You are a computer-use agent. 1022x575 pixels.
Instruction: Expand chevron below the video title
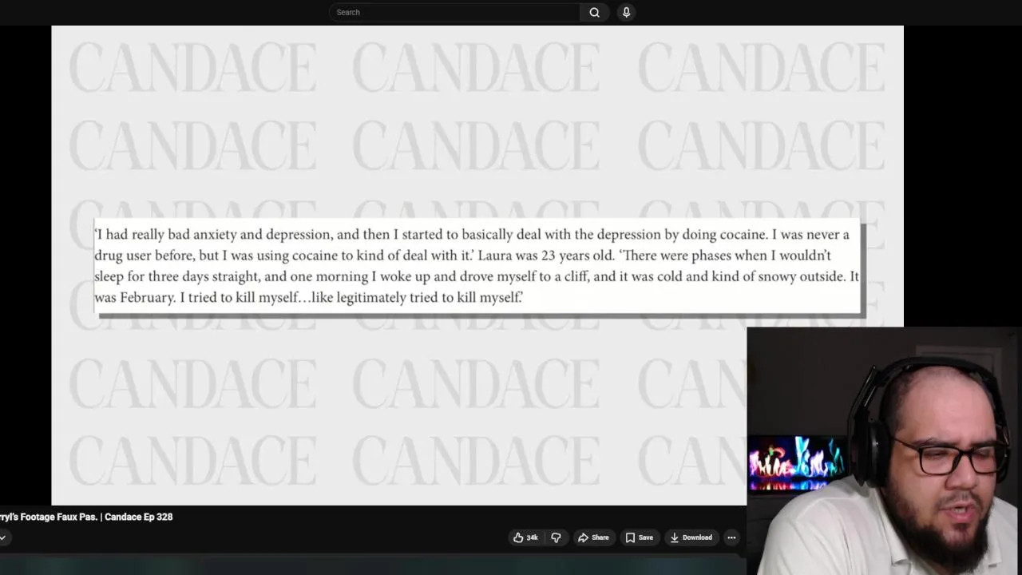(2, 537)
